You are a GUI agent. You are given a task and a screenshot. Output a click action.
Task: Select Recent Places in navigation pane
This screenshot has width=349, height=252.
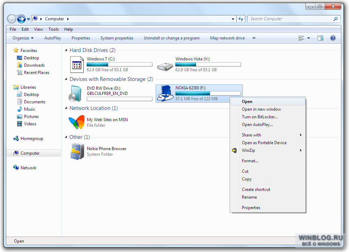(x=37, y=73)
